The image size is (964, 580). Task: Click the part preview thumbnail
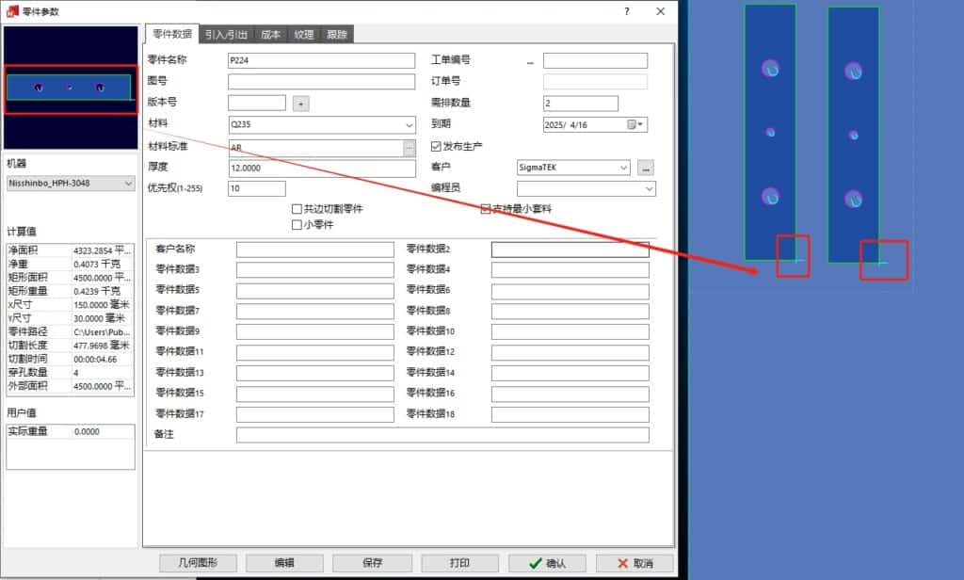pyautogui.click(x=71, y=88)
